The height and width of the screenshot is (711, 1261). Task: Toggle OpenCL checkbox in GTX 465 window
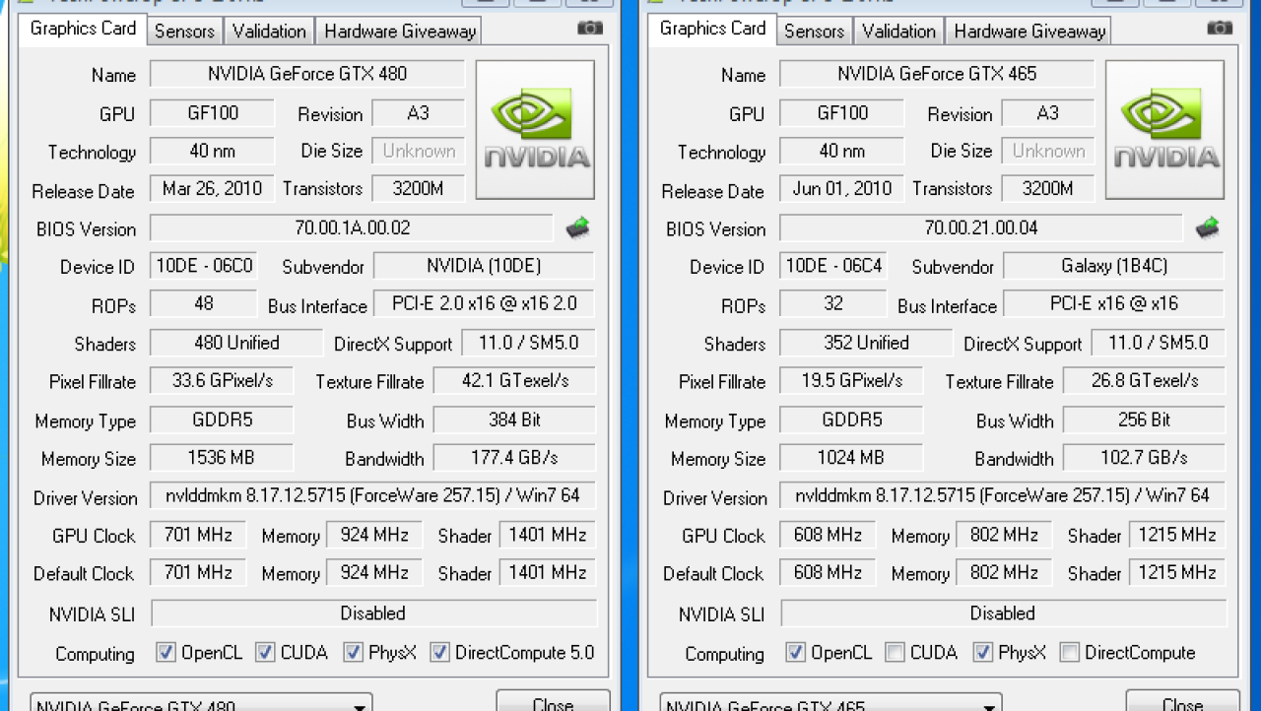point(796,652)
